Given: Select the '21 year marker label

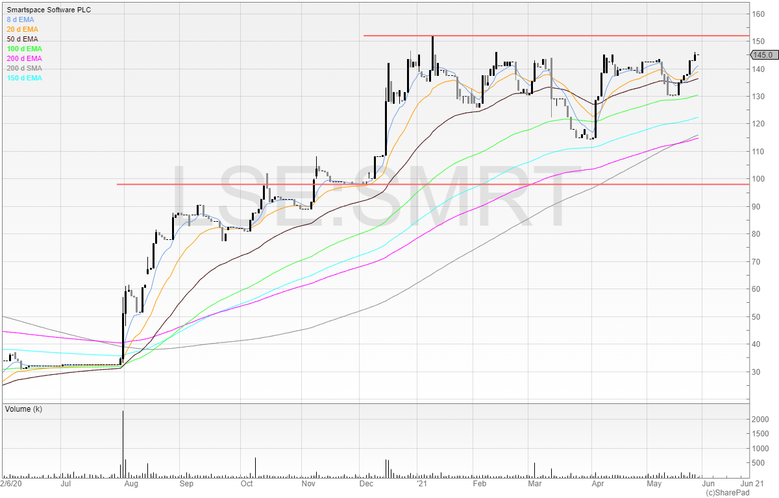Looking at the screenshot, I should (422, 484).
